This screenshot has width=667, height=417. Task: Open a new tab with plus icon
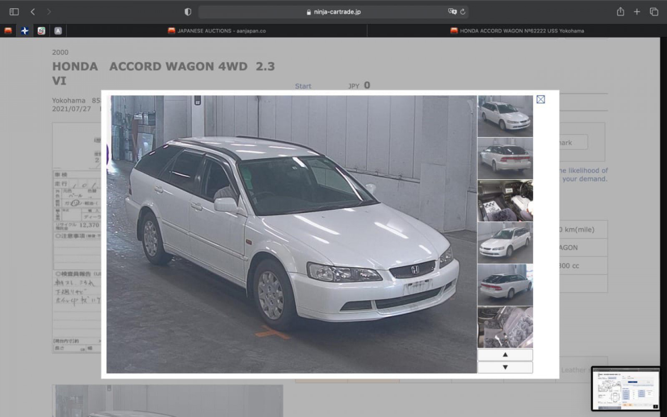[x=637, y=12]
